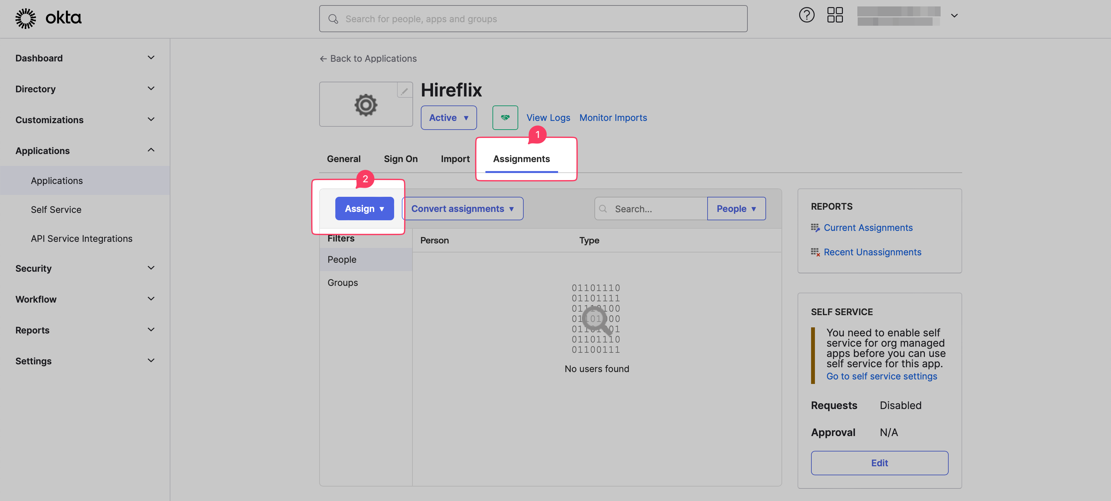Focus the global search field
The width and height of the screenshot is (1111, 501).
533,19
